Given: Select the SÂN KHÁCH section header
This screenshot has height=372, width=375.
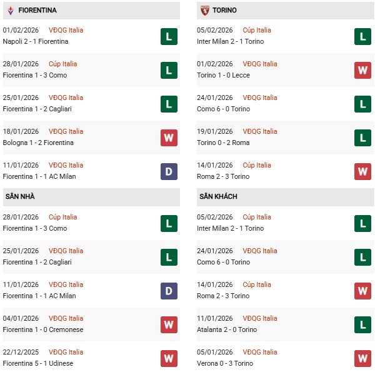Looking at the screenshot, I should tap(218, 197).
